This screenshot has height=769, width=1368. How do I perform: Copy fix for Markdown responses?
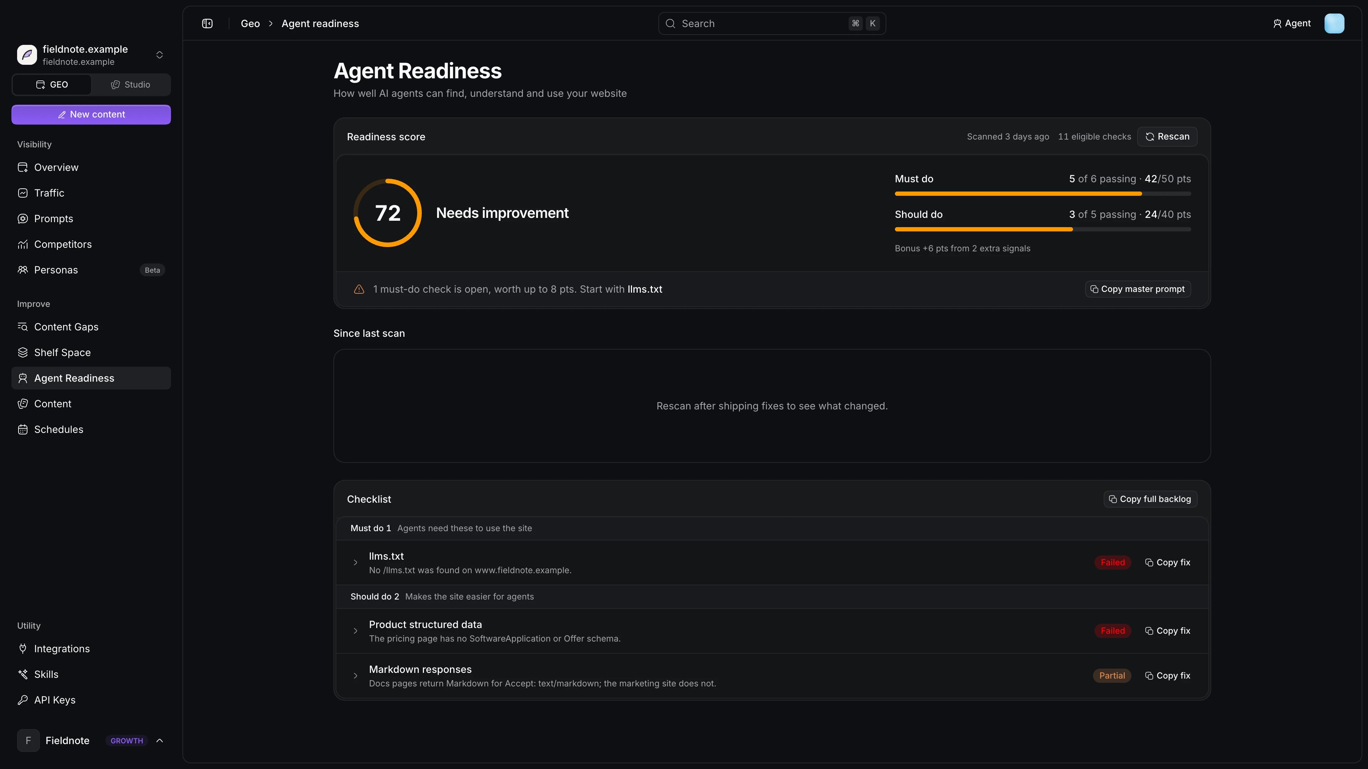click(1167, 676)
